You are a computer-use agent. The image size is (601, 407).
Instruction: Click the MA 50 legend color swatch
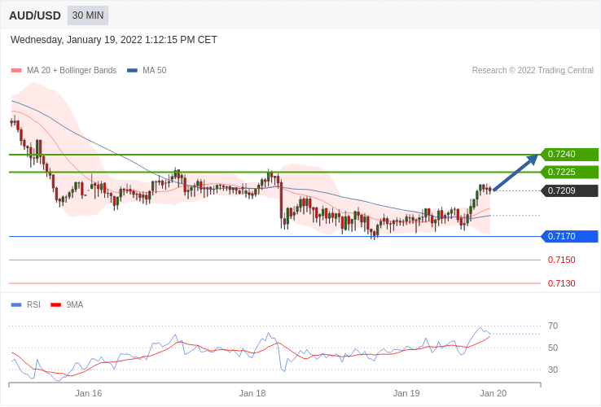[x=132, y=71]
